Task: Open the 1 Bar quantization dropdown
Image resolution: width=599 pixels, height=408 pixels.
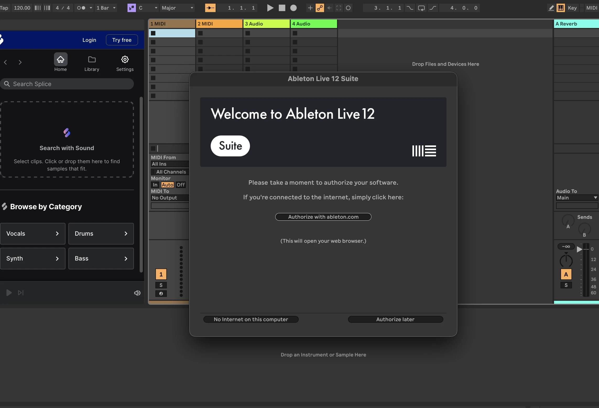Action: [106, 8]
